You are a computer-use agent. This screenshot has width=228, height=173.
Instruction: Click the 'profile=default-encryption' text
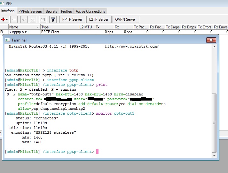click(47, 104)
